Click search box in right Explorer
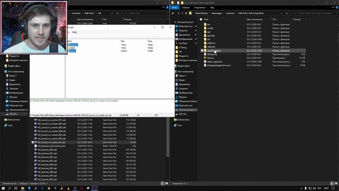The height and width of the screenshot is (191, 339). pos(314,13)
